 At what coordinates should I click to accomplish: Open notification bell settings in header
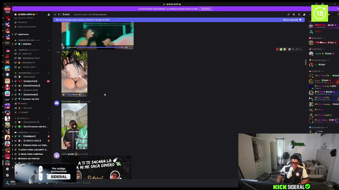pyautogui.click(x=294, y=15)
